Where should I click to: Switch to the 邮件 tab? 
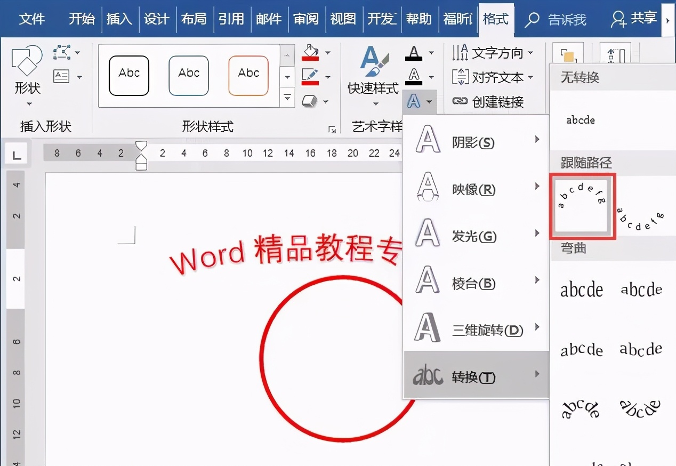tap(268, 20)
